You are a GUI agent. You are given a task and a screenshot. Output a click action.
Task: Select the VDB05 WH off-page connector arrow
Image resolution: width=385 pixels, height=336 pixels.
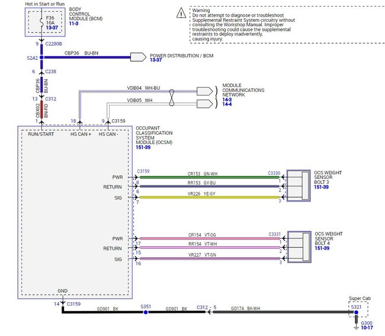pyautogui.click(x=204, y=104)
